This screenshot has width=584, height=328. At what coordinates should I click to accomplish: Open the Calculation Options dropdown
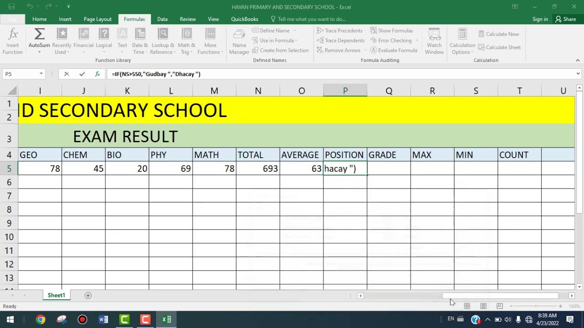462,41
